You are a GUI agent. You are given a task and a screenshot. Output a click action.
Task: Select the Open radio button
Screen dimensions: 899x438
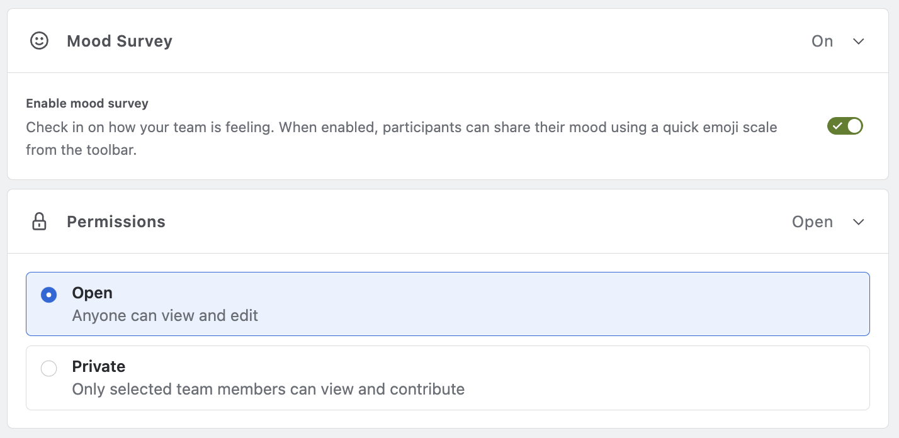point(48,295)
